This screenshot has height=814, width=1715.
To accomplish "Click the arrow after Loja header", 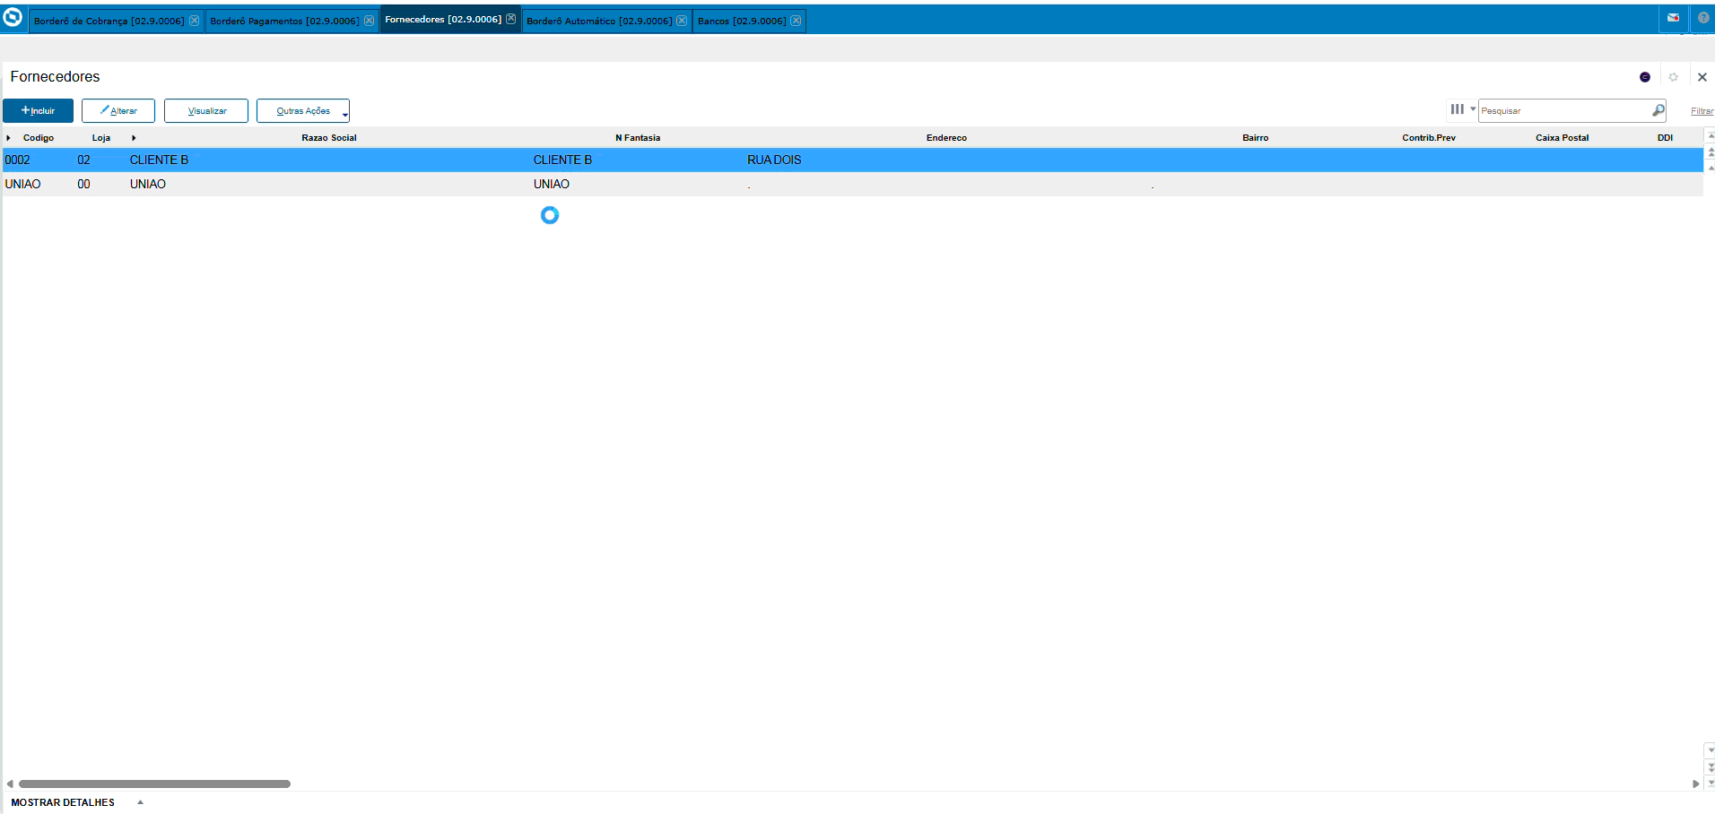I will 134,138.
